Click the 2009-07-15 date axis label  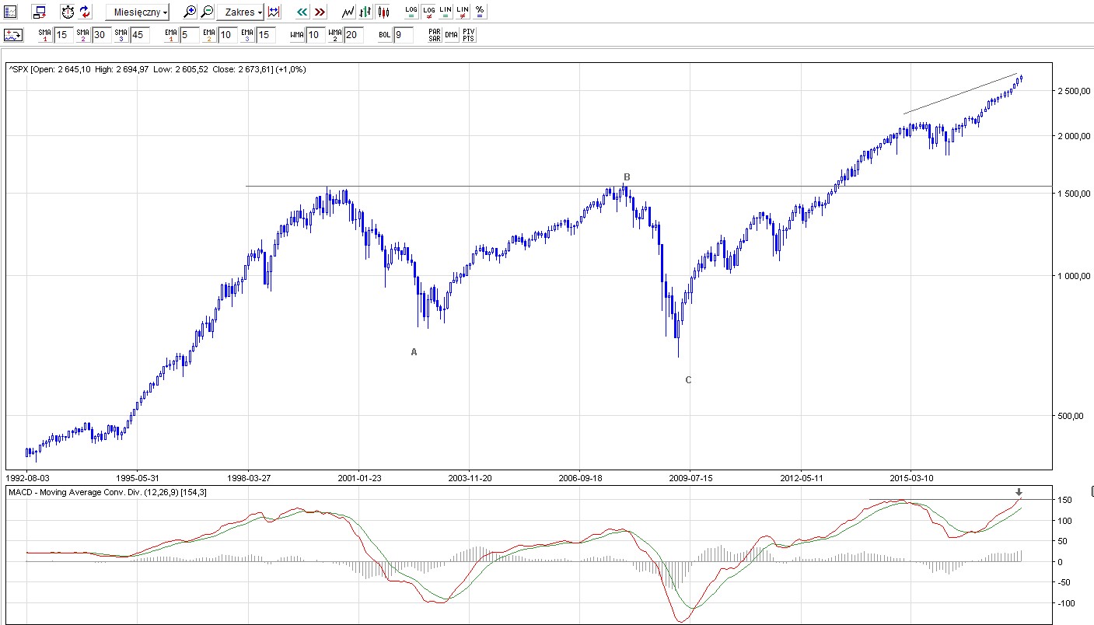(690, 478)
